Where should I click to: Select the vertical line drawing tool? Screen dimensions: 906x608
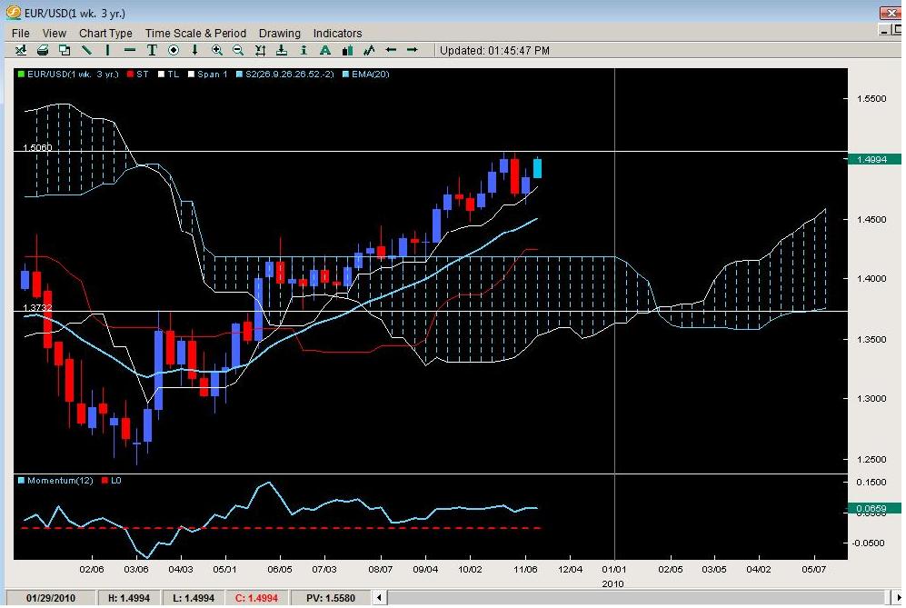click(x=108, y=50)
